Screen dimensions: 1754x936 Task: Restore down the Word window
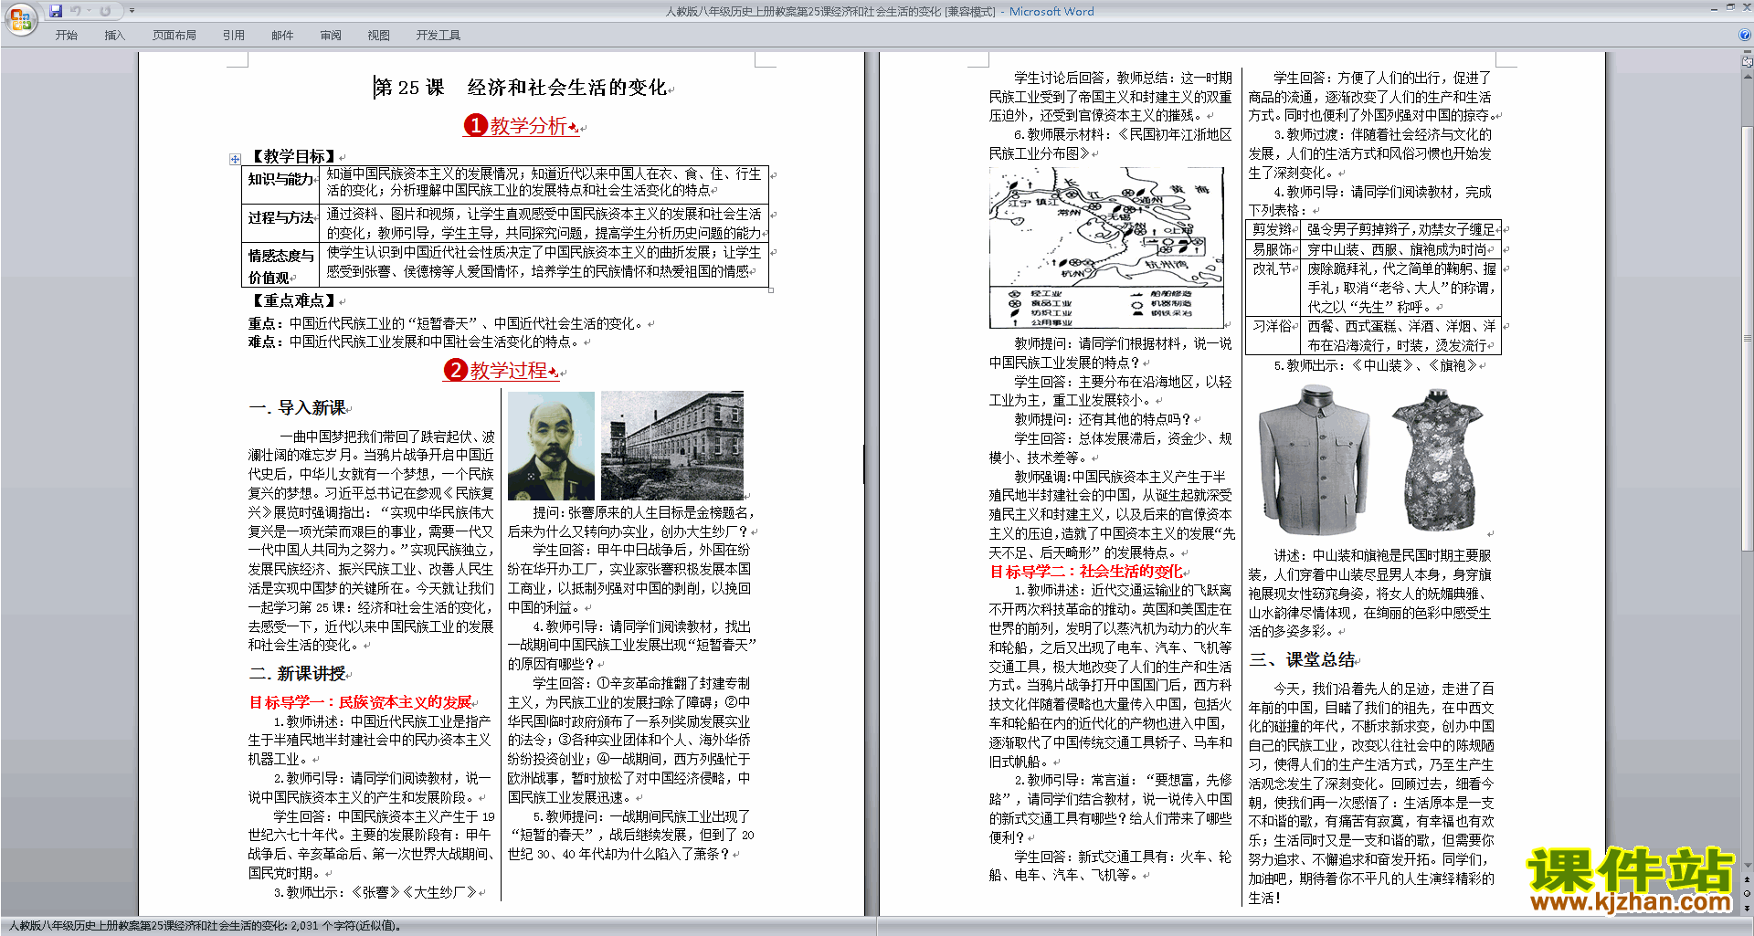(x=1730, y=7)
